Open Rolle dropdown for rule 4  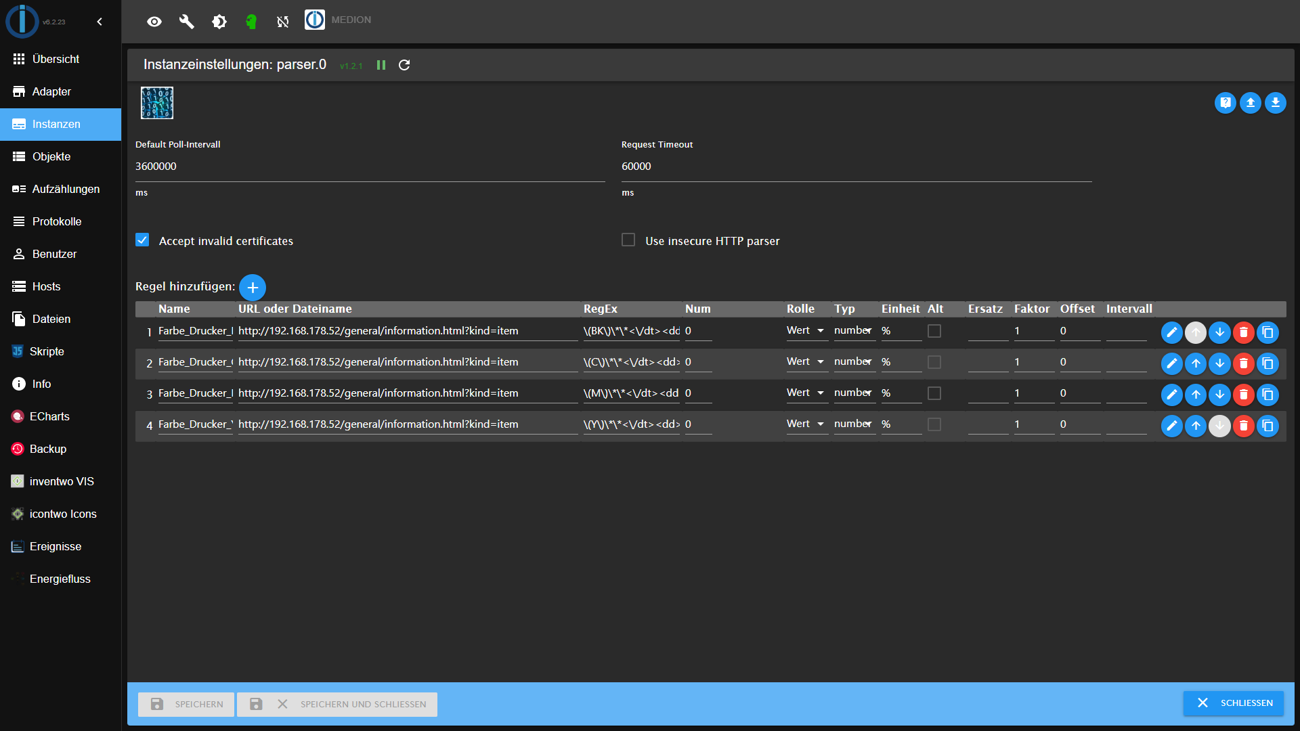(807, 424)
